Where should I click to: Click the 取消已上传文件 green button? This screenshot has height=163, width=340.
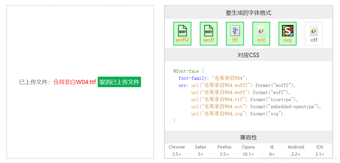tap(119, 82)
